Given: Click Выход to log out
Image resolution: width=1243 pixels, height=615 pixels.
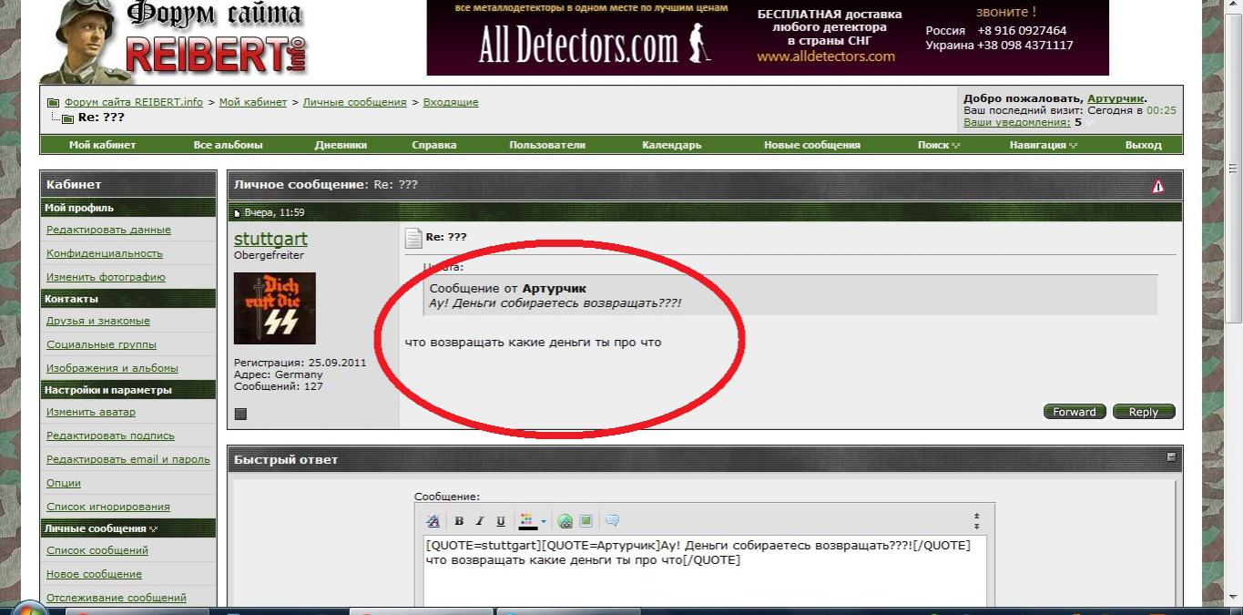Looking at the screenshot, I should 1143,145.
